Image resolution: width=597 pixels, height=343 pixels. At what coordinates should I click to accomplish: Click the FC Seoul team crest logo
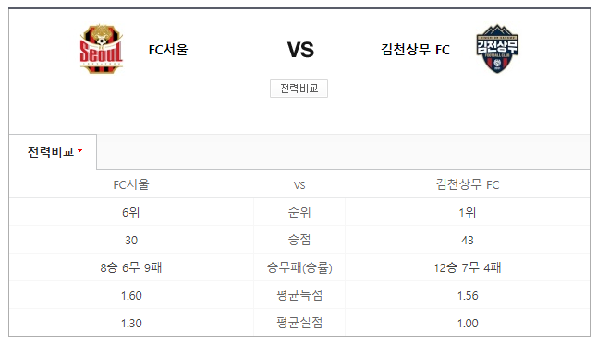[x=102, y=49]
